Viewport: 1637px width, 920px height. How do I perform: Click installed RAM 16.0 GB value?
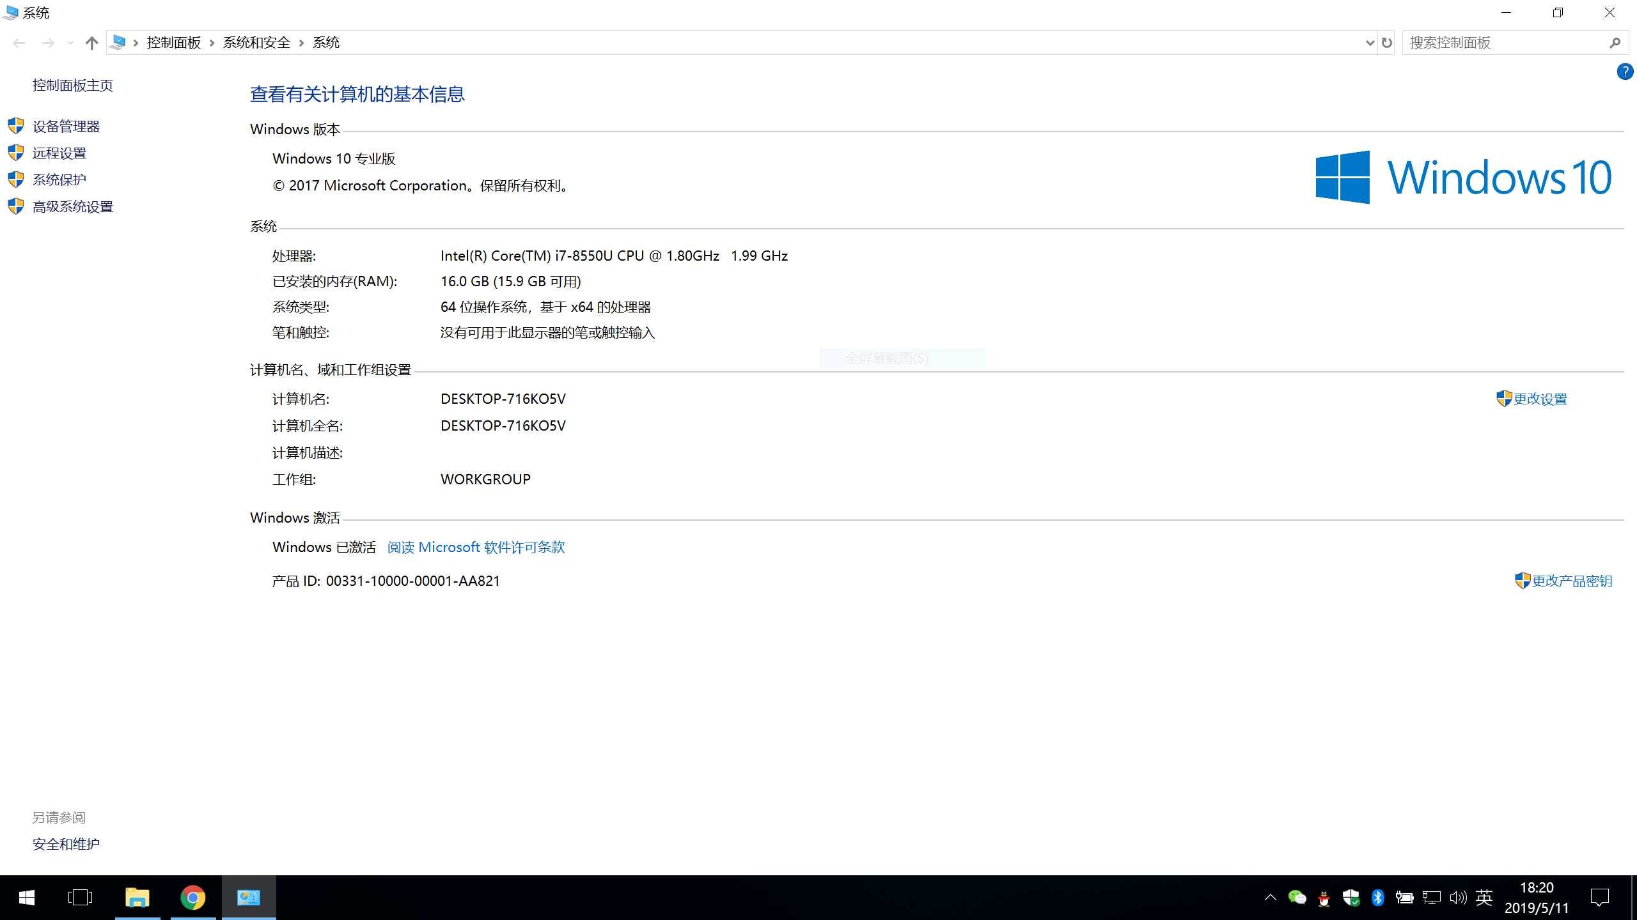click(x=510, y=281)
